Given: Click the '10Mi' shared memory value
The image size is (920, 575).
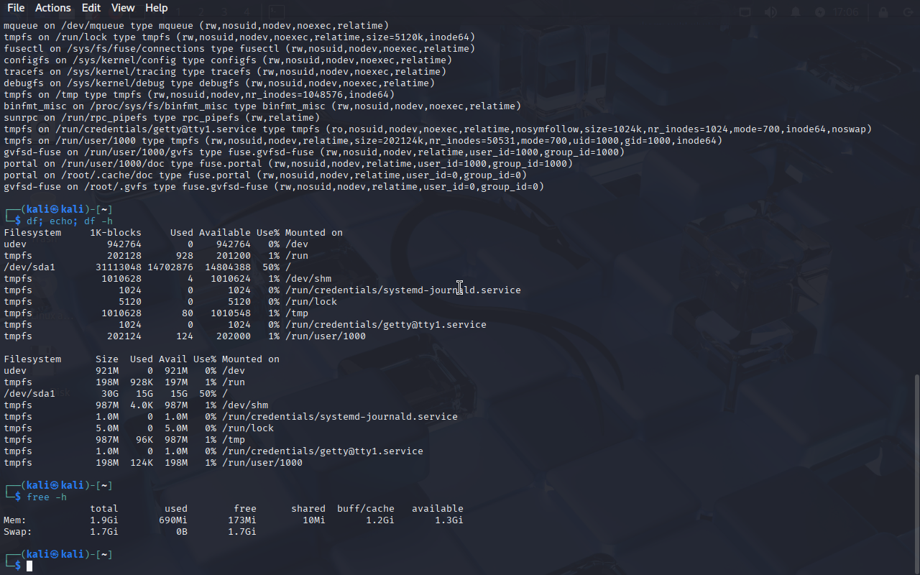Looking at the screenshot, I should coord(314,520).
